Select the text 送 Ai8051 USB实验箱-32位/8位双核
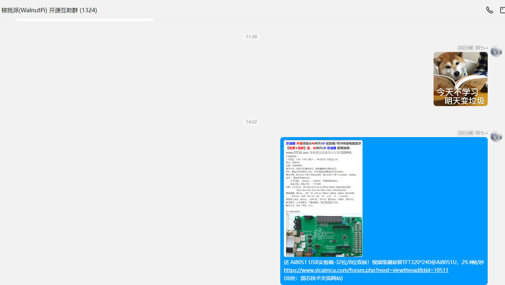 tap(325, 262)
